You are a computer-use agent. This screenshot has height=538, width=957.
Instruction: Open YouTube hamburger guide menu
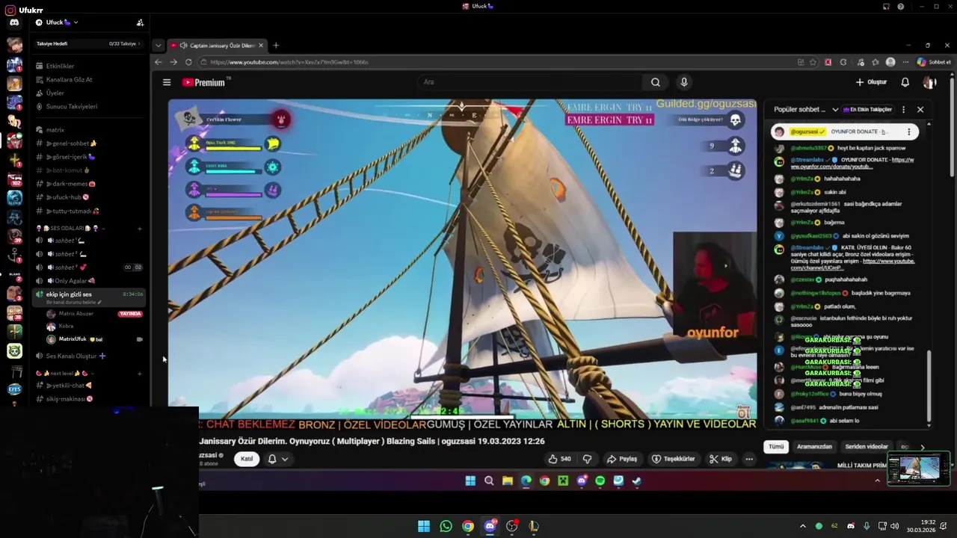point(167,82)
